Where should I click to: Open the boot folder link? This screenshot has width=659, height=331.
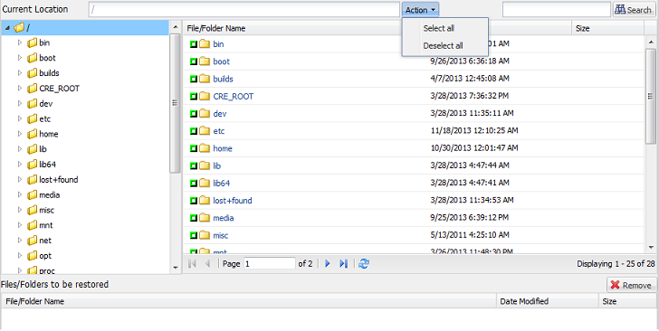[x=221, y=61]
